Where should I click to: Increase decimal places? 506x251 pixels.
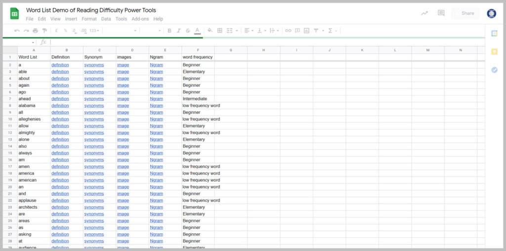(84, 31)
